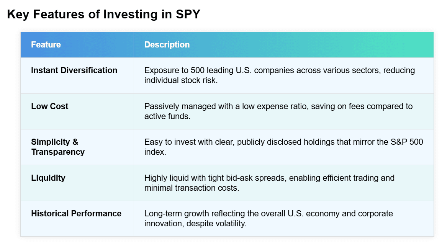Click 'innovation, despite volatility' text

(195, 223)
